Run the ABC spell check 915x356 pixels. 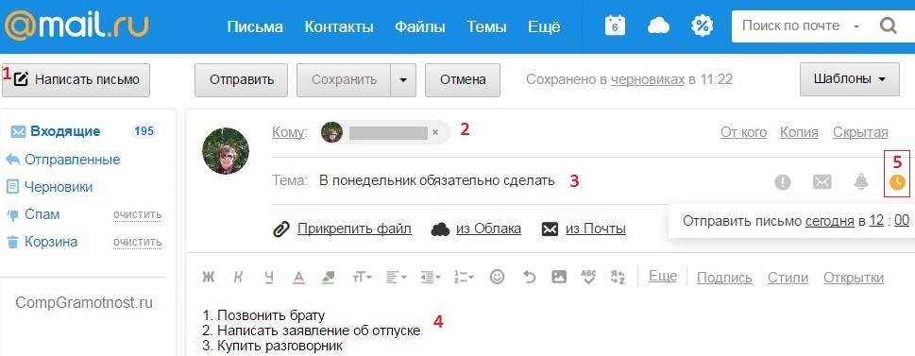(589, 278)
